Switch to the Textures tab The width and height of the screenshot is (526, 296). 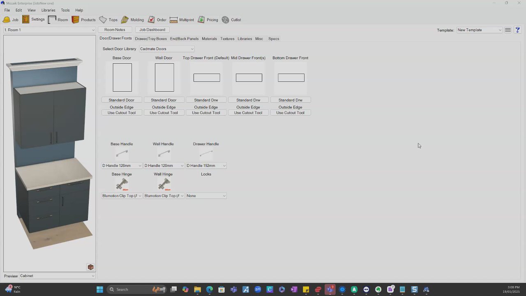coord(227,39)
